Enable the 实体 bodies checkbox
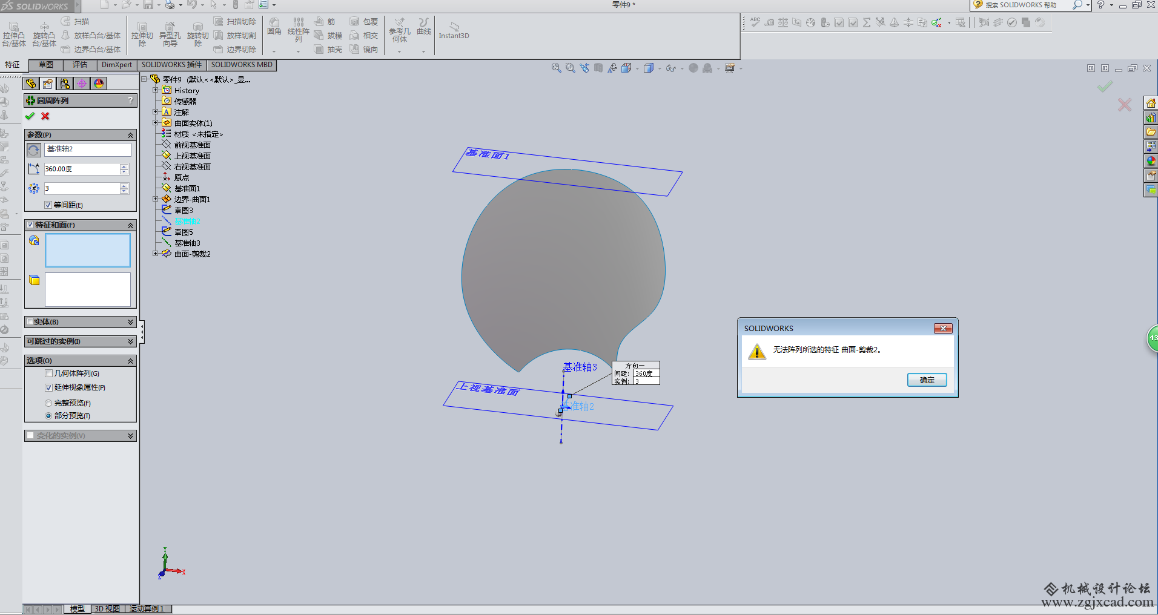The width and height of the screenshot is (1158, 615). pyautogui.click(x=30, y=321)
